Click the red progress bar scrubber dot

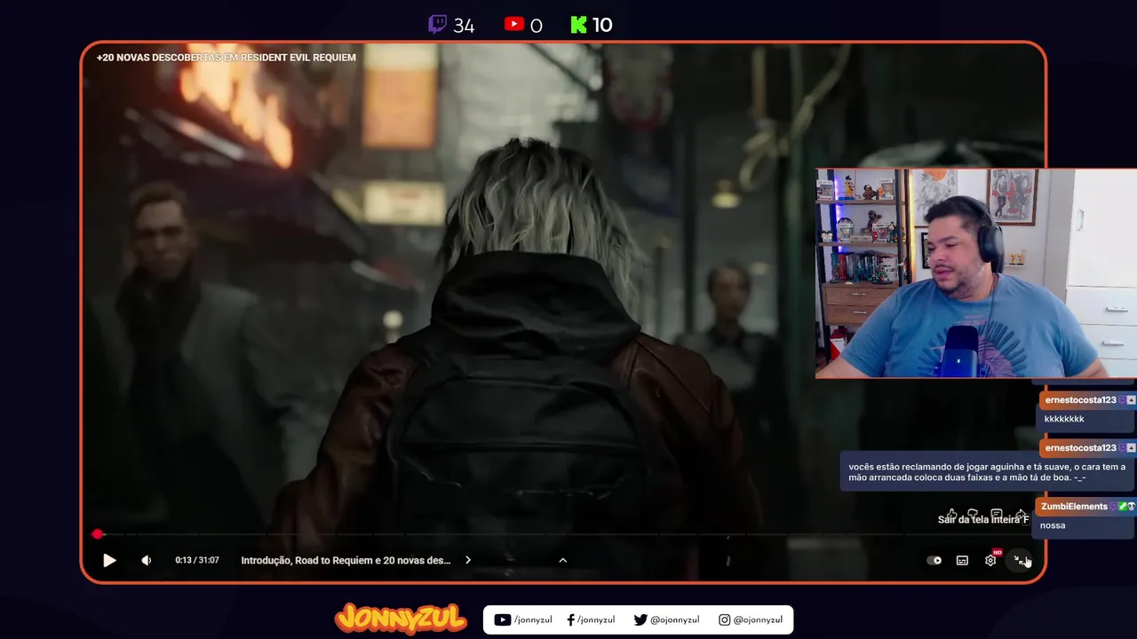(98, 534)
